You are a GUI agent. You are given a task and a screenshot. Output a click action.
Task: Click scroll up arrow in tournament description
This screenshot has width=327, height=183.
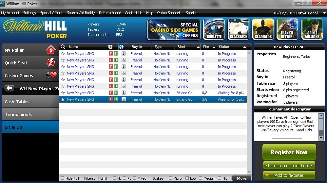(321, 116)
